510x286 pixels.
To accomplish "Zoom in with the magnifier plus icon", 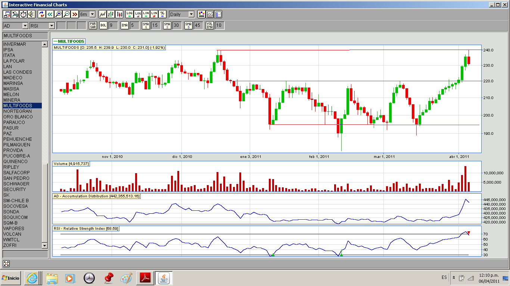I will point(58,14).
